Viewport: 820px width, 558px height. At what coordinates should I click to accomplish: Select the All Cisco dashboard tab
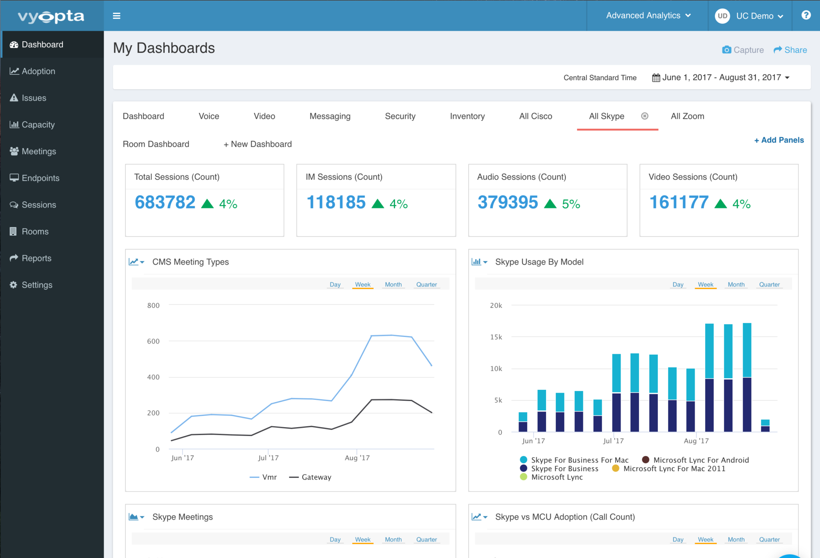coord(536,116)
